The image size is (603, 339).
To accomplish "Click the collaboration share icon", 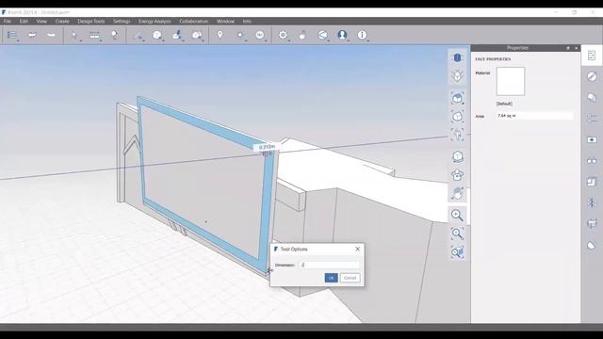I will click(322, 35).
